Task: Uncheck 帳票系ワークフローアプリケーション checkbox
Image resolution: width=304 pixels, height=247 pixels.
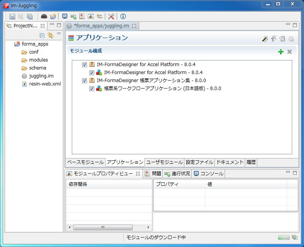Action: tap(92, 89)
